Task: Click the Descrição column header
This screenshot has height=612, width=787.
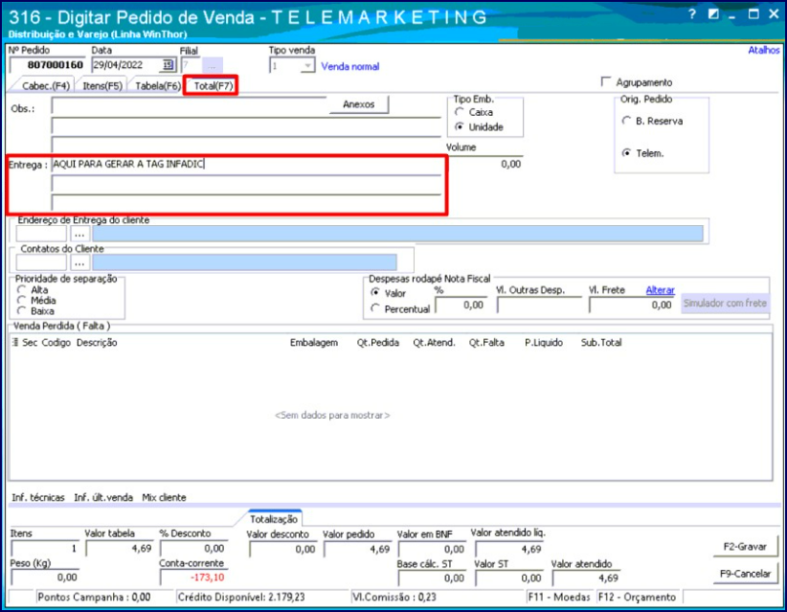Action: [97, 343]
